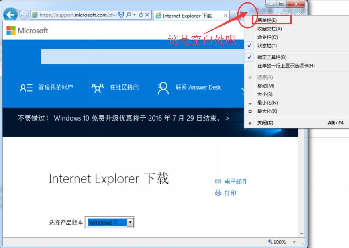Open the 联系 Answer Desk link
This screenshot has height=248, width=349.
[x=198, y=87]
